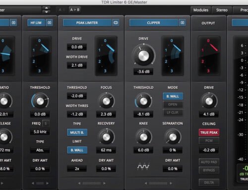Click the Clipper gain reduction meter

173,56
